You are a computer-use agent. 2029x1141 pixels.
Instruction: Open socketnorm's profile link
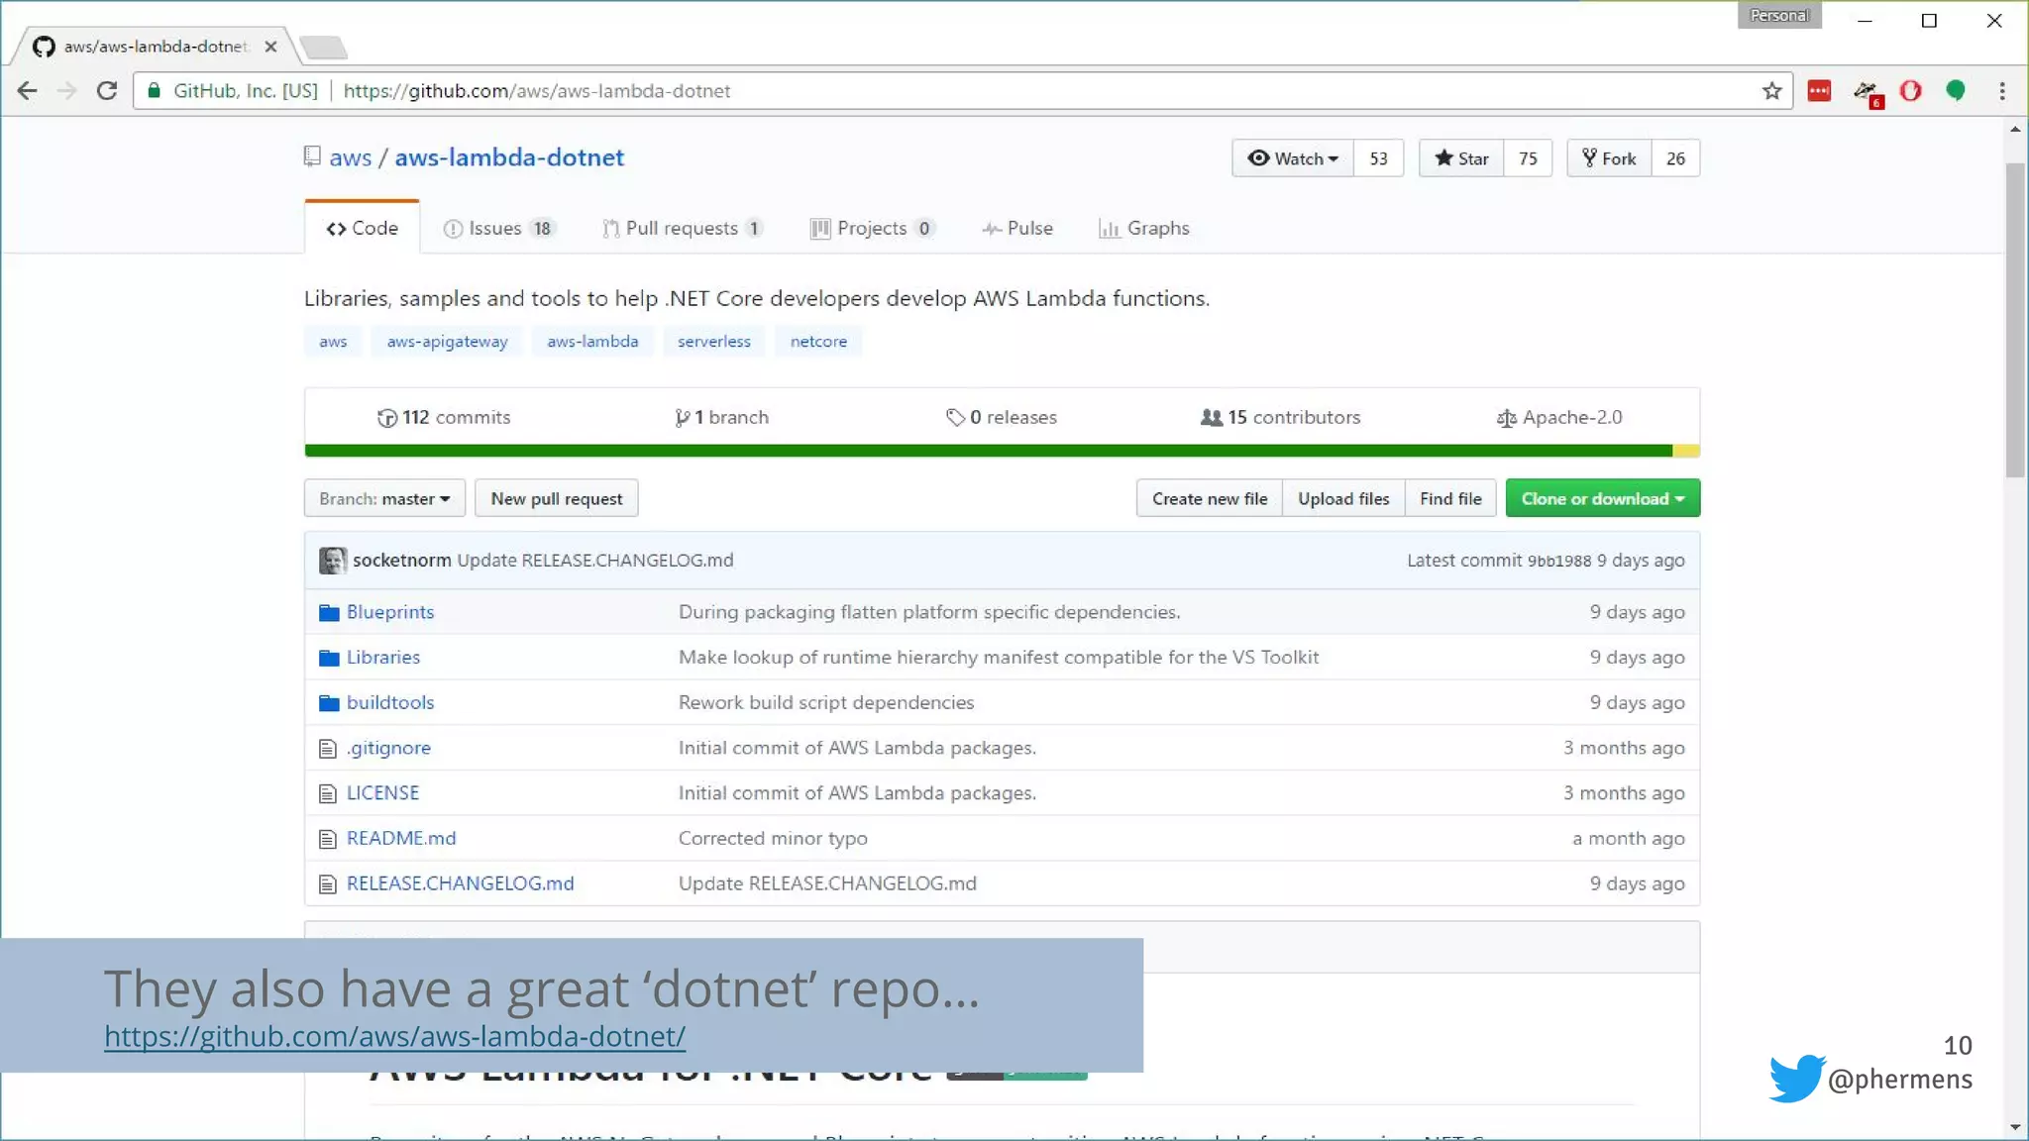coord(401,560)
